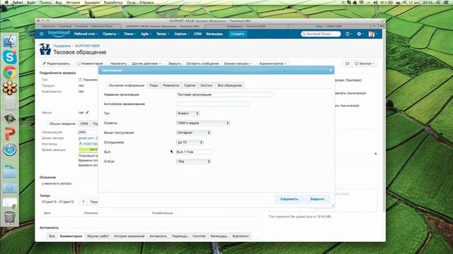Click the search magnifier in quick search box
453x254 pixels.
304,34
